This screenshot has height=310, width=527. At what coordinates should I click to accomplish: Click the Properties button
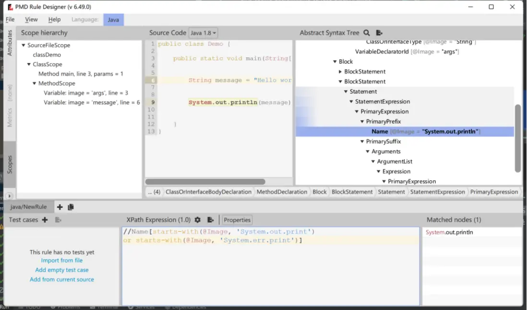pyautogui.click(x=237, y=220)
